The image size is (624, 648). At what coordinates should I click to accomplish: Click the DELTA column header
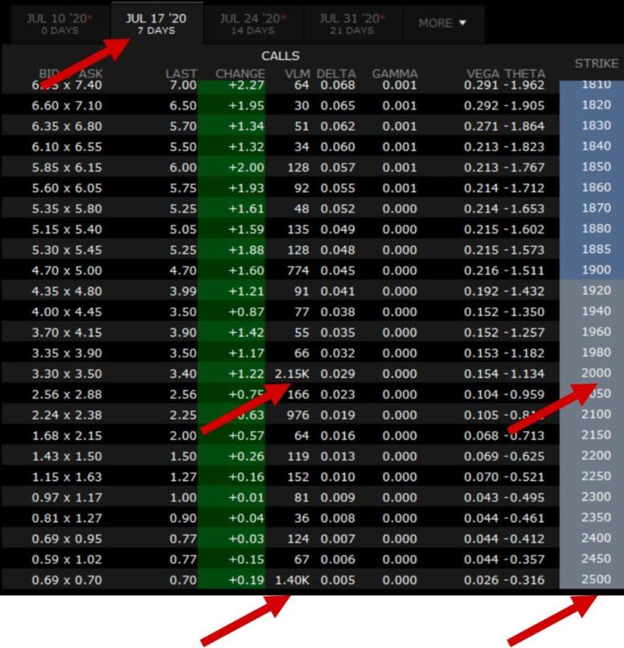tap(336, 74)
